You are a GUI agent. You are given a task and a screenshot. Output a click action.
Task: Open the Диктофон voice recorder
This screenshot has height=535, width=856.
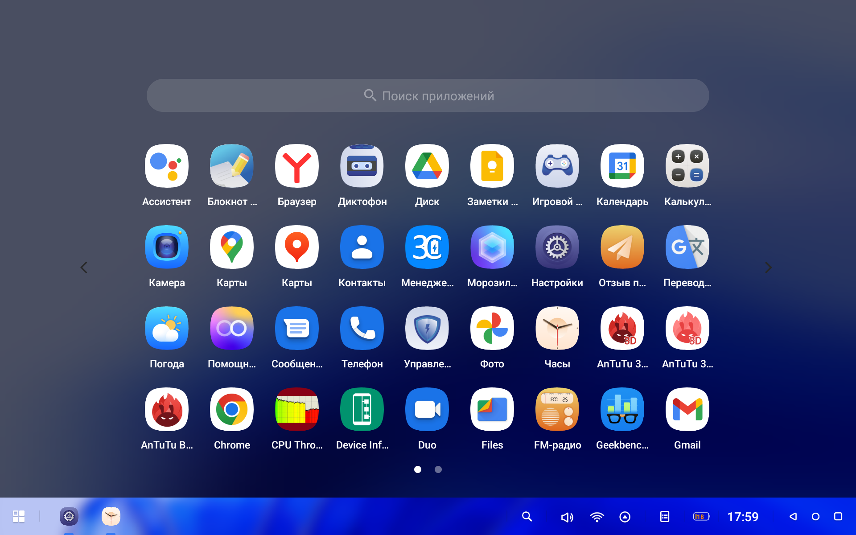coord(362,166)
